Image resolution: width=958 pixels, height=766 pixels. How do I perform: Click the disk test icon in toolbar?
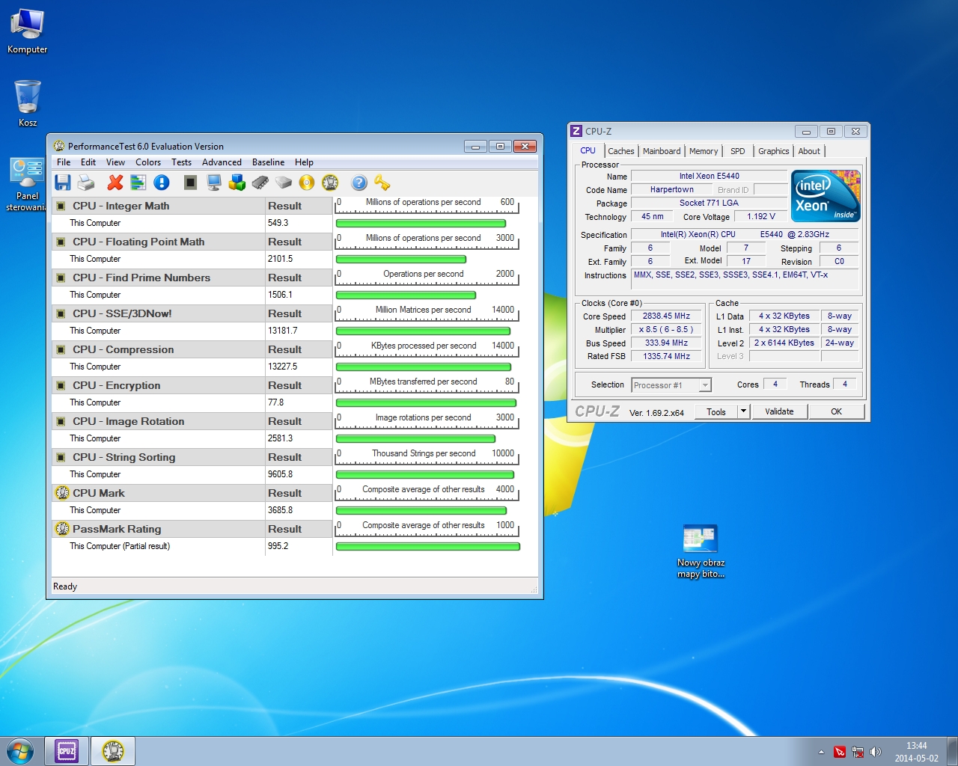[284, 183]
